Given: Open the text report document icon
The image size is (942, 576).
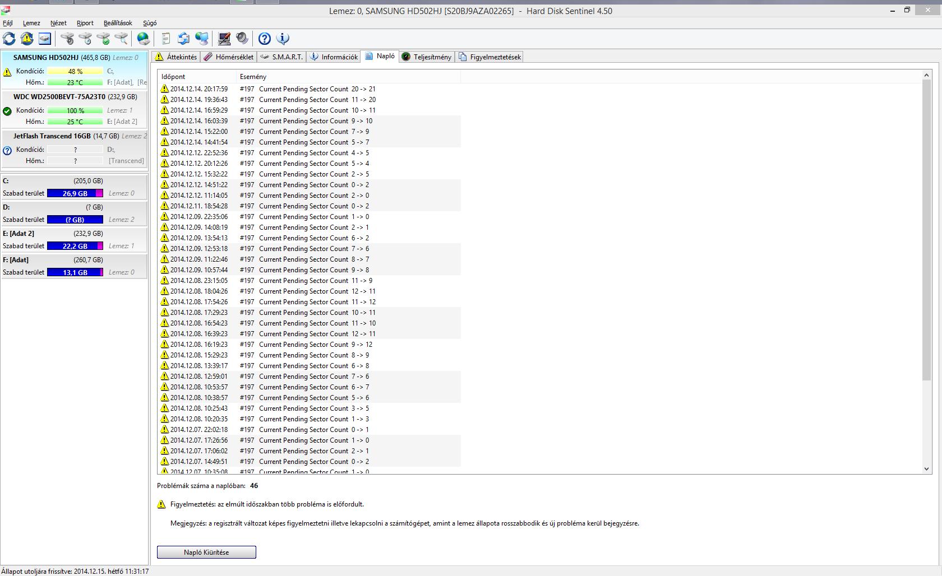Looking at the screenshot, I should [x=166, y=39].
